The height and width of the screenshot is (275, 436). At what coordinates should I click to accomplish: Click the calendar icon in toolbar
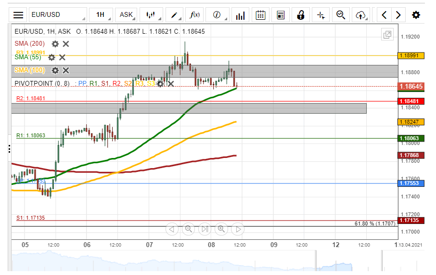point(260,15)
